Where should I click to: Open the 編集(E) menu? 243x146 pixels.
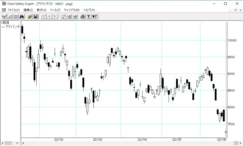tap(28, 10)
